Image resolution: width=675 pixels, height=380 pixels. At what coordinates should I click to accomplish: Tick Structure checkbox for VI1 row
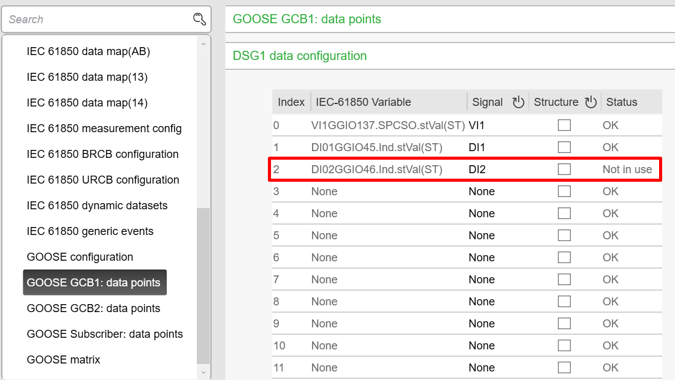(564, 125)
